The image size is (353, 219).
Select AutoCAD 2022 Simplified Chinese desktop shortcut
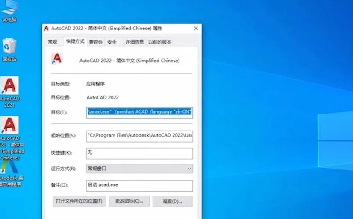[10, 137]
